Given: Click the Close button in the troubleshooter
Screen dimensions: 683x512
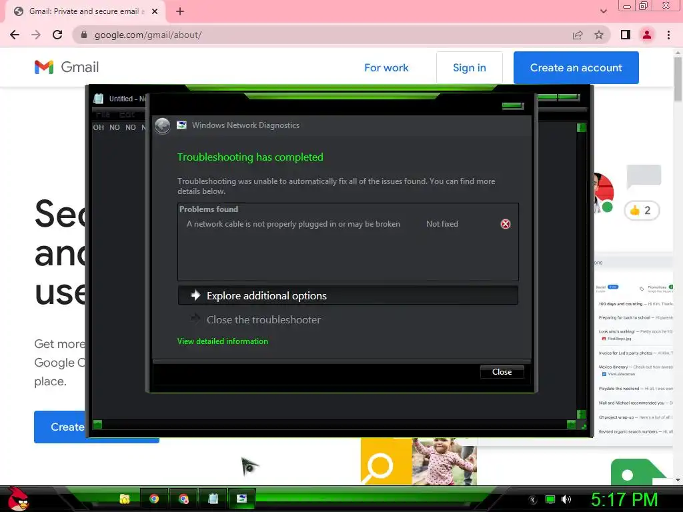Looking at the screenshot, I should coord(502,372).
